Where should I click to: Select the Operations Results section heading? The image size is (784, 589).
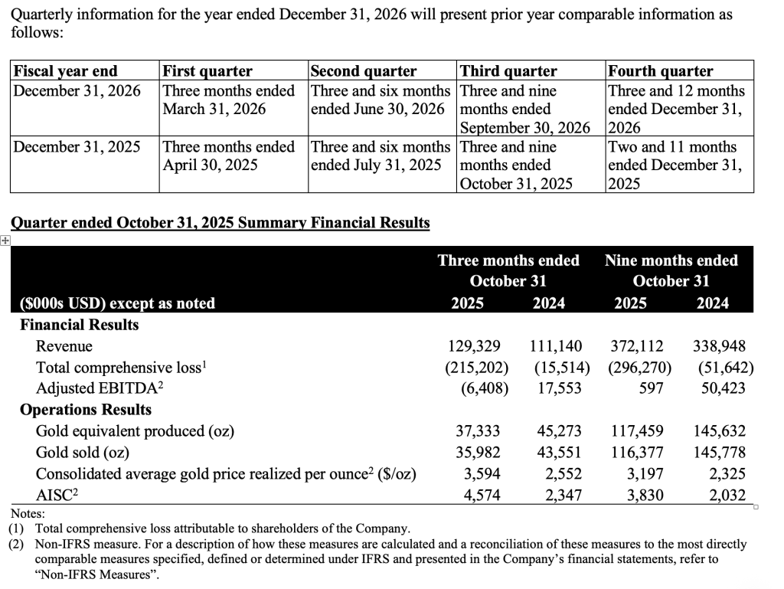tap(86, 410)
